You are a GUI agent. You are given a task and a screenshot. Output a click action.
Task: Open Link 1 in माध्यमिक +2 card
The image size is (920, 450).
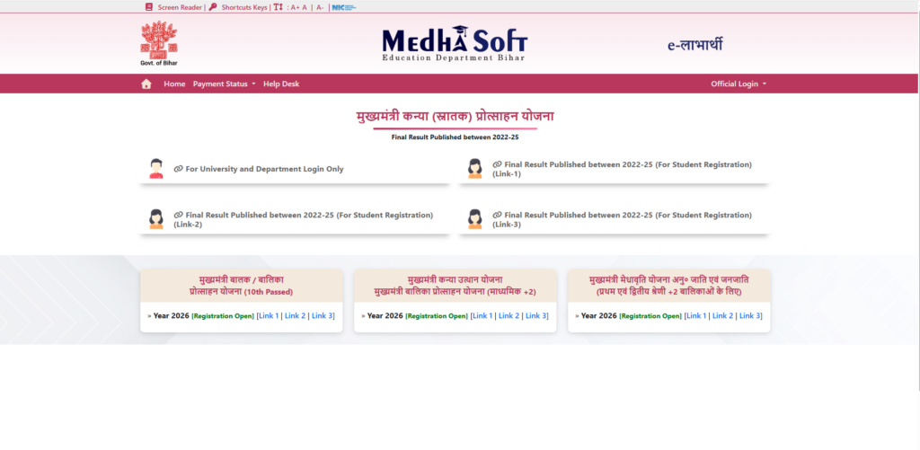click(x=482, y=315)
